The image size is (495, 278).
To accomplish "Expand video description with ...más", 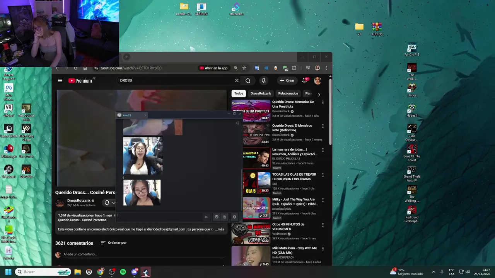I will click(220, 229).
